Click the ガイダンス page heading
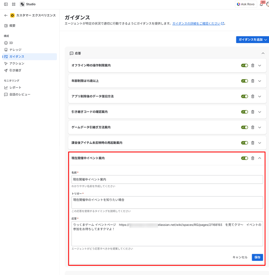The height and width of the screenshot is (275, 269). [77, 18]
